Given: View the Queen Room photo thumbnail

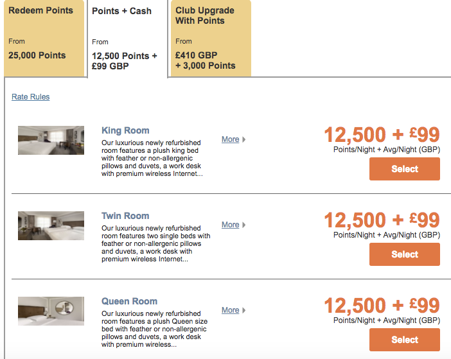Looking at the screenshot, I should point(51,311).
